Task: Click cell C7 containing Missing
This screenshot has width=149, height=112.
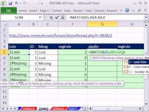Action: pyautogui.click(x=48, y=63)
